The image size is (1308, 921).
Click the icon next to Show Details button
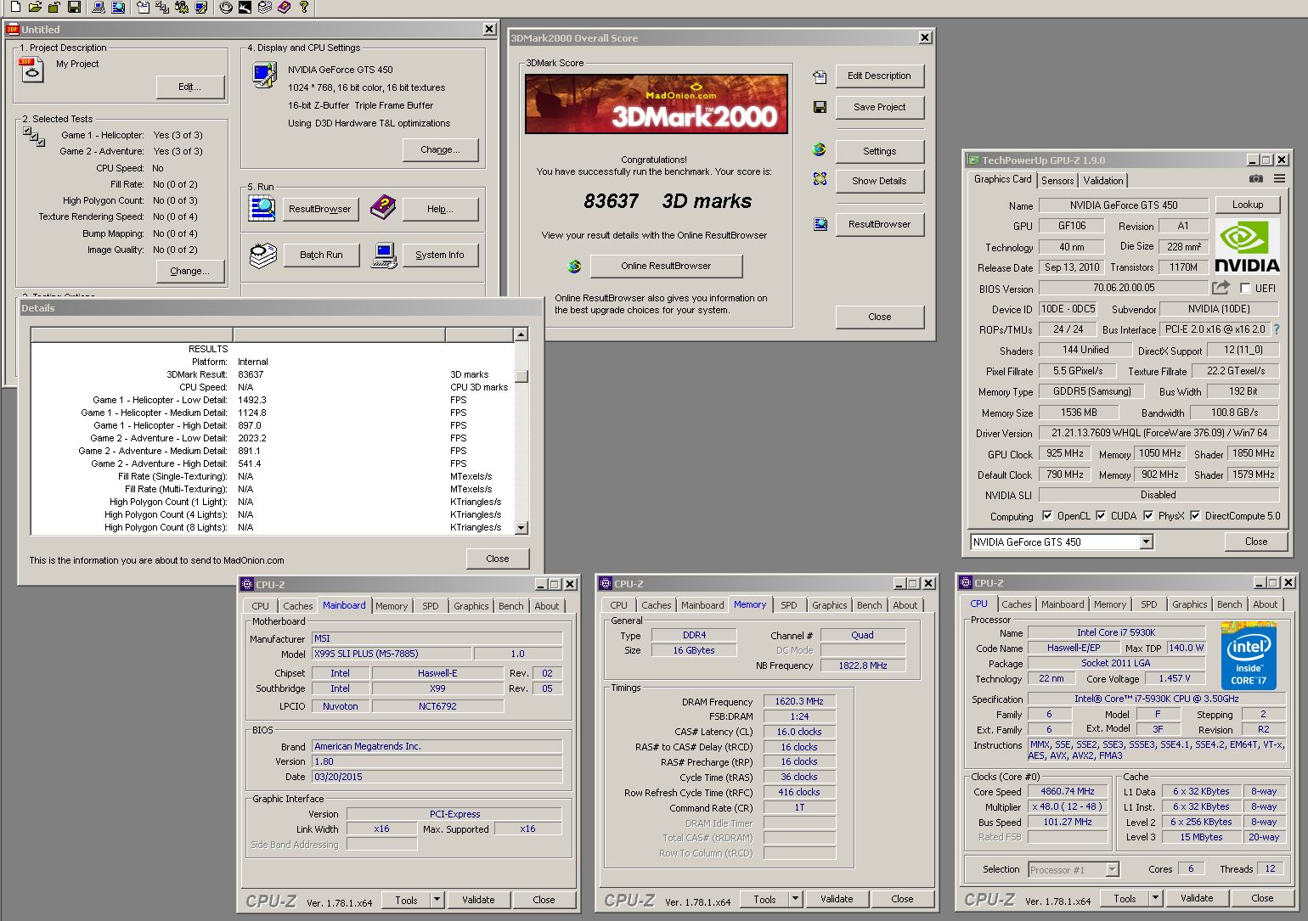820,179
